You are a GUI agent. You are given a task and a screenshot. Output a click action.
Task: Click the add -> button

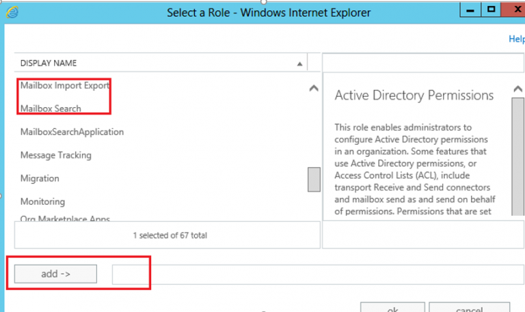click(55, 274)
